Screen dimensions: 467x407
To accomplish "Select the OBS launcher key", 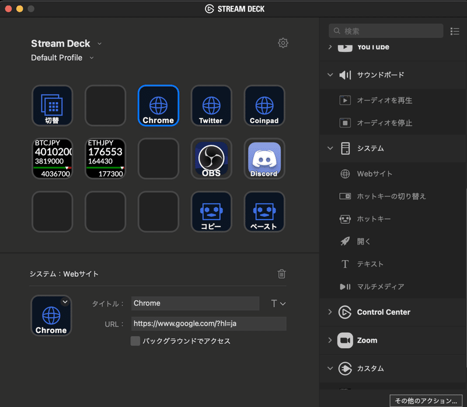I will tap(211, 158).
